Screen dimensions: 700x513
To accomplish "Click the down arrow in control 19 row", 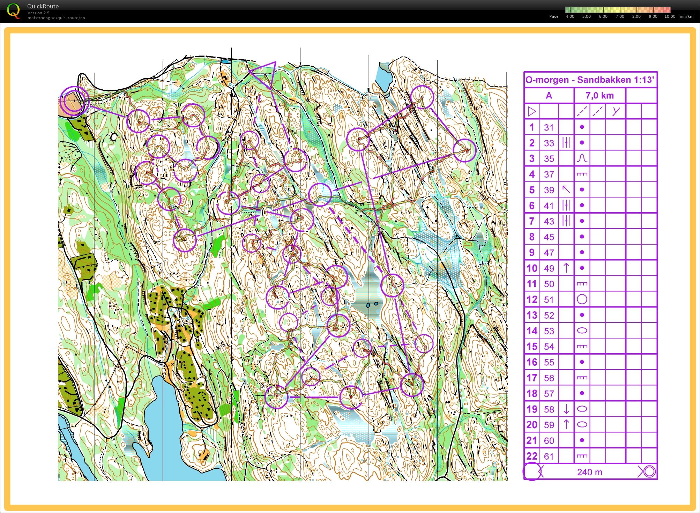I will pyautogui.click(x=566, y=409).
